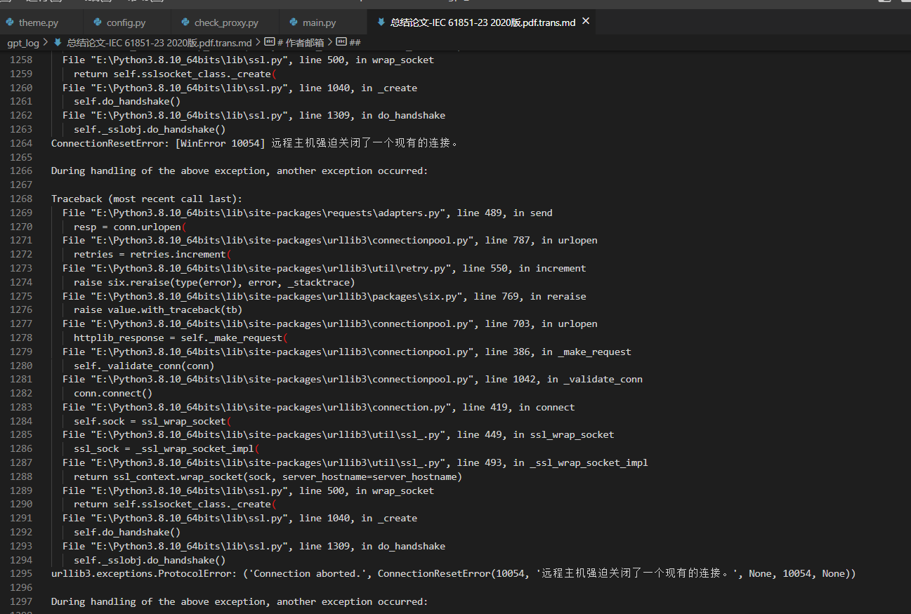The image size is (911, 614).
Task: Close the 总结论文-IEC 61851-23 markdown tab
Action: click(x=586, y=22)
